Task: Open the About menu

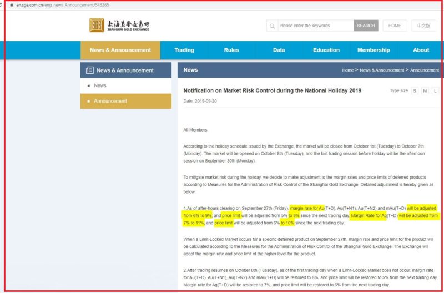Action: click(421, 50)
